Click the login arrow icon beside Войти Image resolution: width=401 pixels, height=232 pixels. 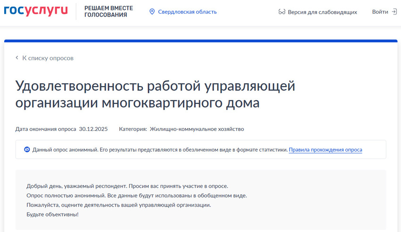point(394,12)
